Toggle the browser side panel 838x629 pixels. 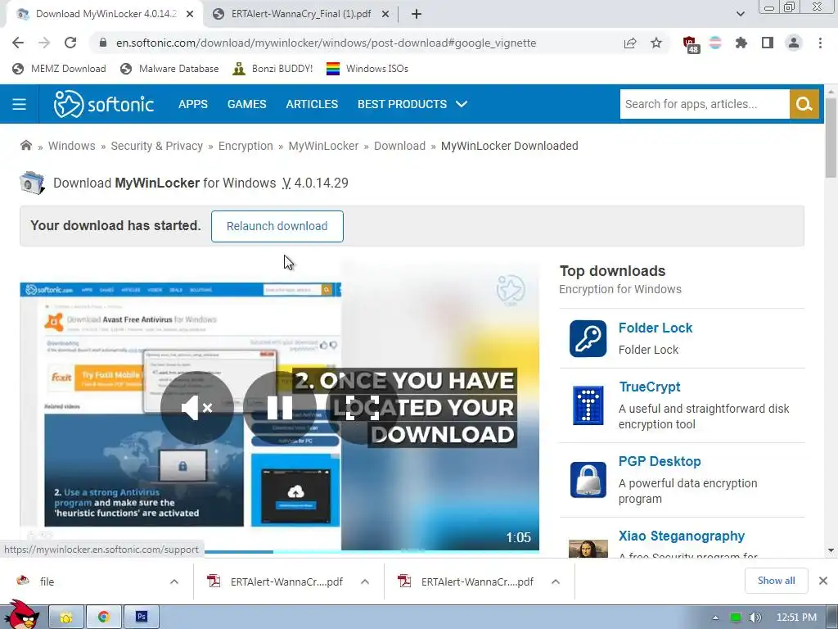(x=768, y=43)
